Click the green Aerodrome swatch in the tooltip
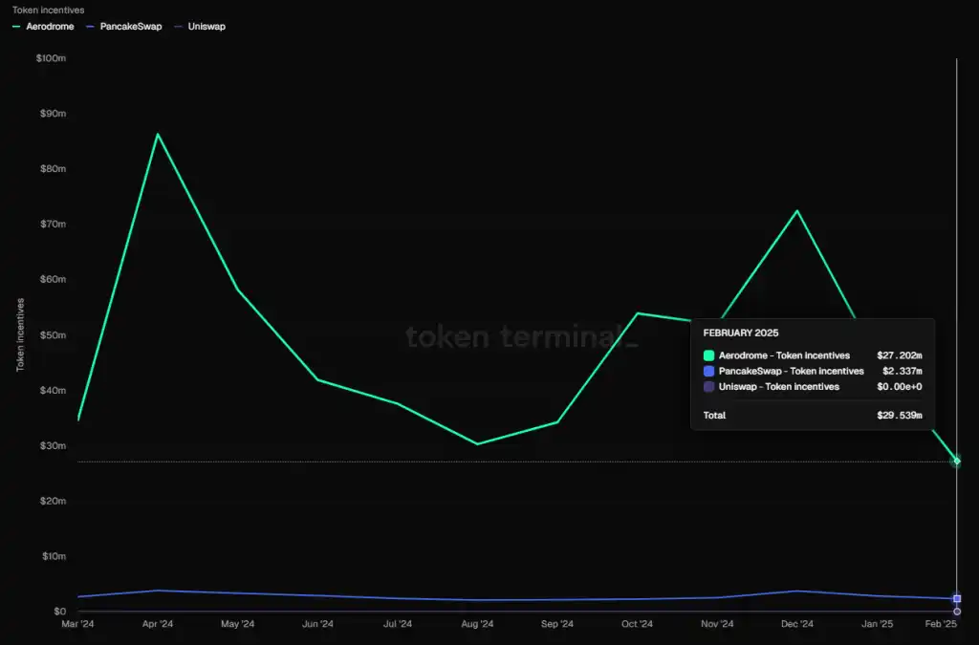 point(708,355)
